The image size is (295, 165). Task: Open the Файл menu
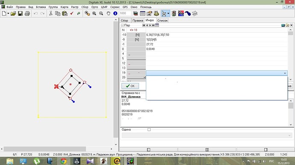click(x=9, y=7)
